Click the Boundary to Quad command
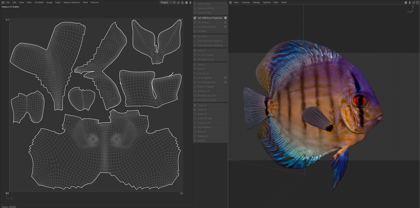The width and height of the screenshot is (420, 208). [x=207, y=100]
